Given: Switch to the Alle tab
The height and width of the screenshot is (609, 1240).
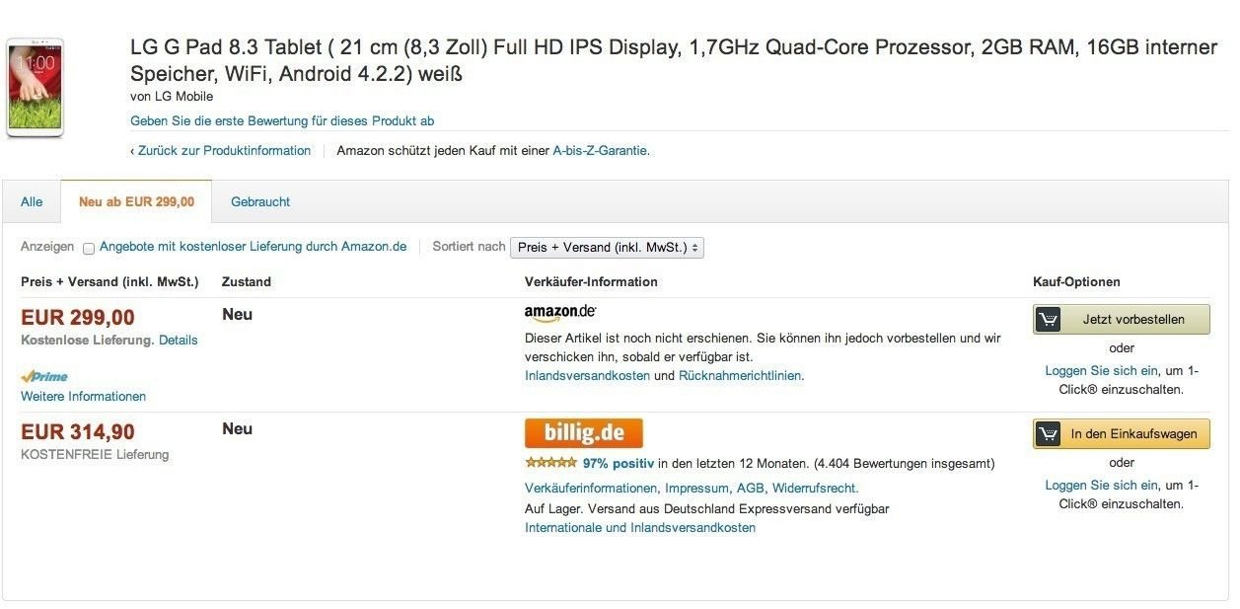Looking at the screenshot, I should click(x=32, y=202).
